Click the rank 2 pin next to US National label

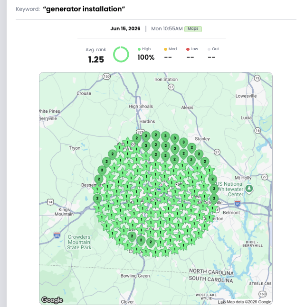click(212, 180)
